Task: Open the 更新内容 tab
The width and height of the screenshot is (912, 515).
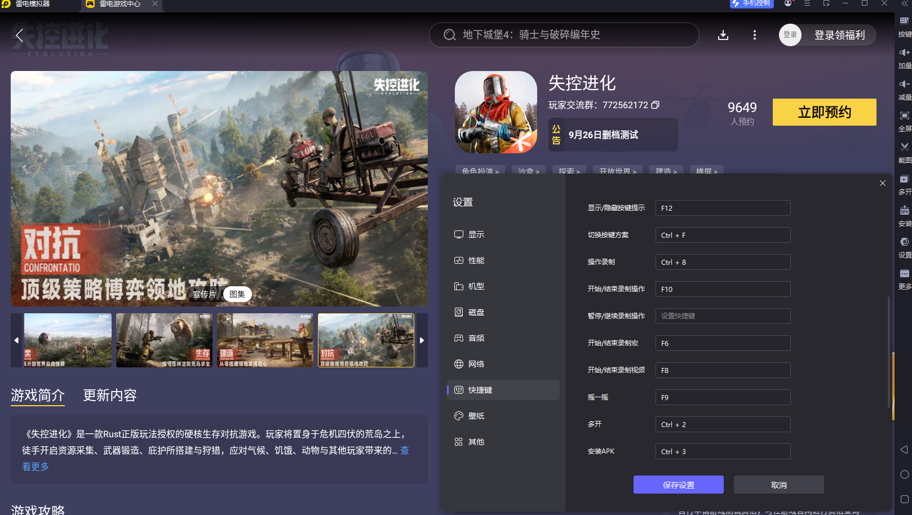Action: [110, 396]
